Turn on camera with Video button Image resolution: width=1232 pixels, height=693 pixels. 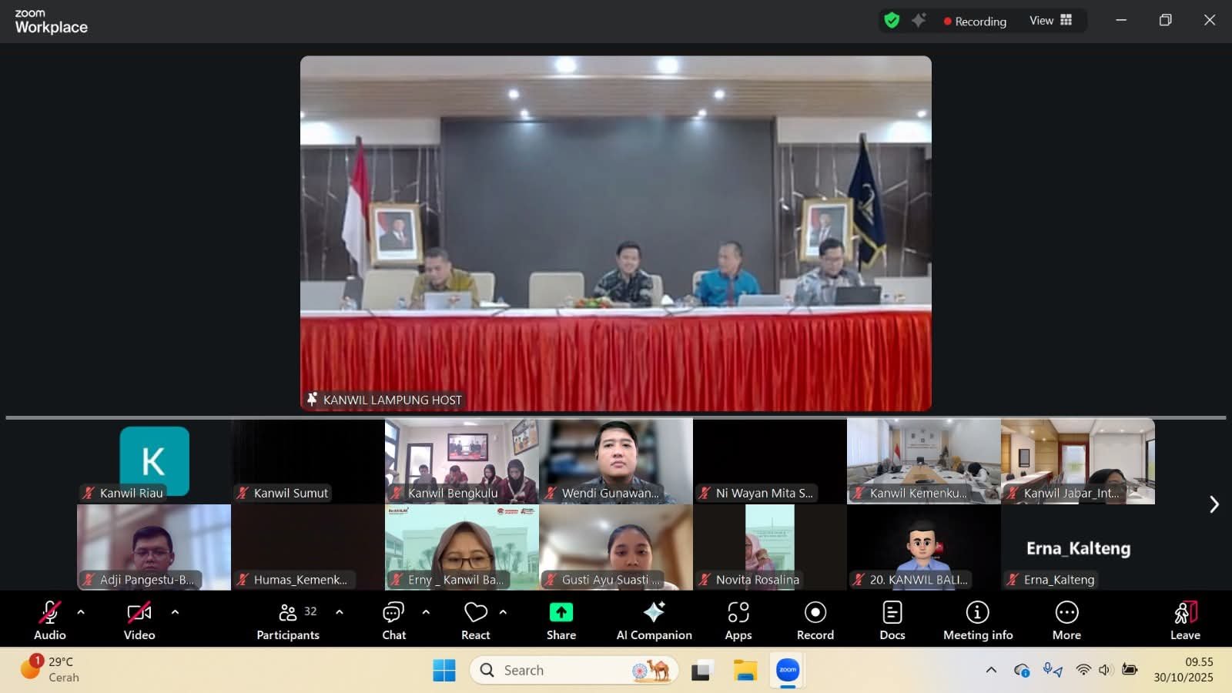pos(139,620)
